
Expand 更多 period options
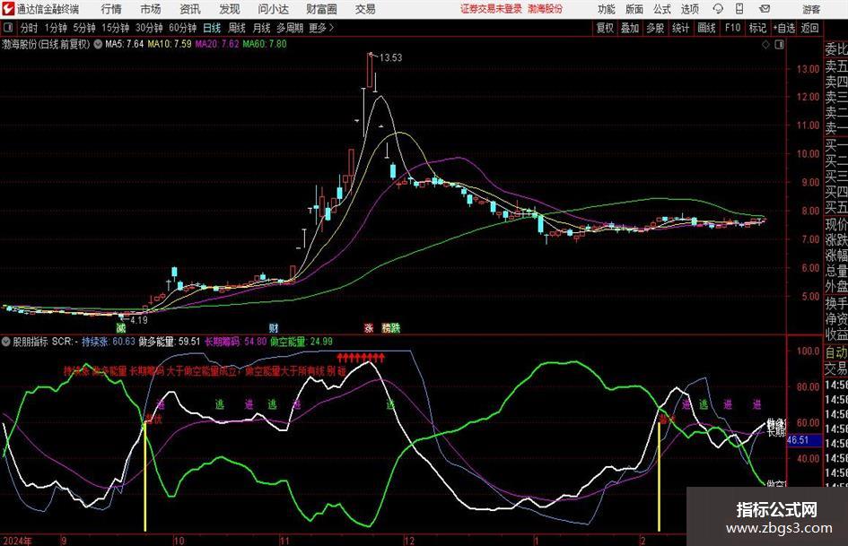[x=321, y=28]
